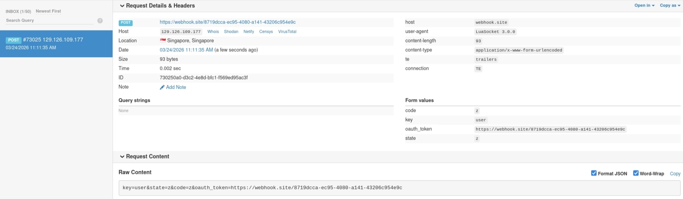Open the VirusTotal lookup link
Image resolution: width=683 pixels, height=199 pixels.
click(287, 32)
